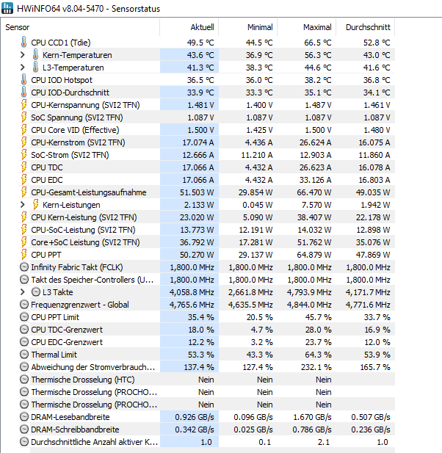Select the thermometer icon of CPU IOD-Durchschnitt

coord(24,93)
